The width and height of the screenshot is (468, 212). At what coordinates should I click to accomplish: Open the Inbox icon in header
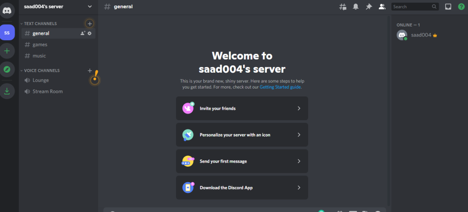click(x=448, y=6)
